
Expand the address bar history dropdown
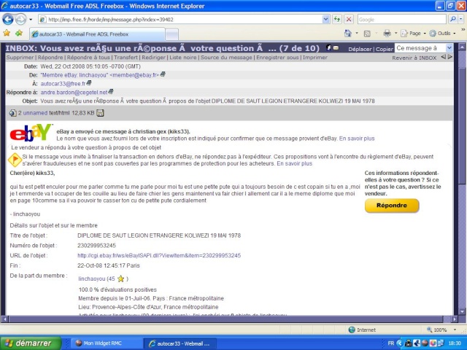pos(326,20)
